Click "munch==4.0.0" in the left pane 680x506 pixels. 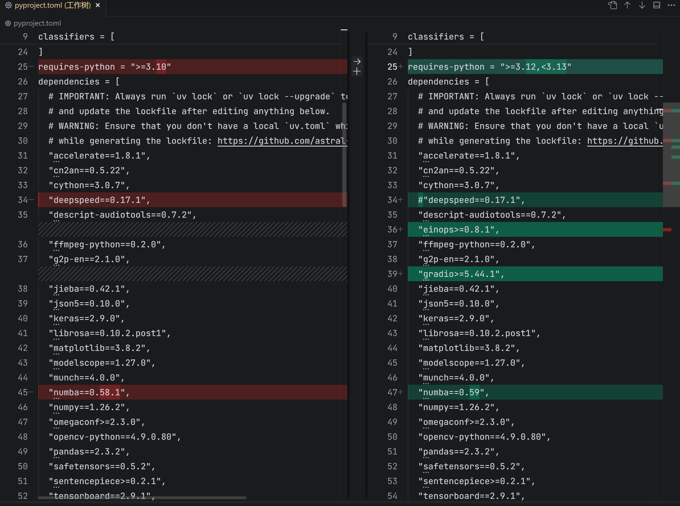point(87,378)
